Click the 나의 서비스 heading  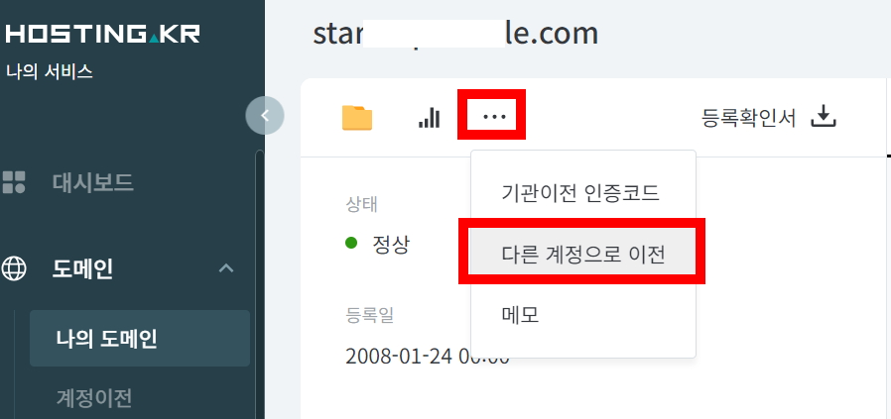tap(50, 72)
